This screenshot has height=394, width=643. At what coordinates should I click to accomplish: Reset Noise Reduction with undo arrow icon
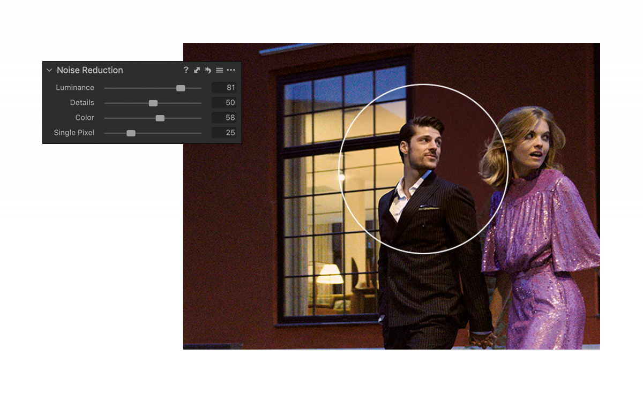pyautogui.click(x=208, y=70)
